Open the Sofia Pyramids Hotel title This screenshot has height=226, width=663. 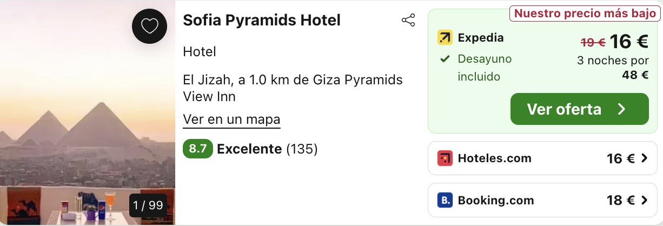pos(262,21)
